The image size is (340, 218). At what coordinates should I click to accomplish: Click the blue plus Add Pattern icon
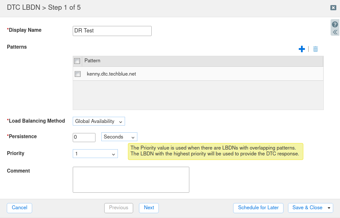pyautogui.click(x=302, y=49)
